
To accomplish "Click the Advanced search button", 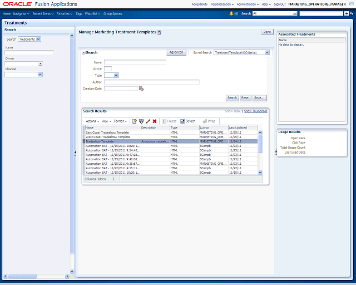I will tap(176, 52).
